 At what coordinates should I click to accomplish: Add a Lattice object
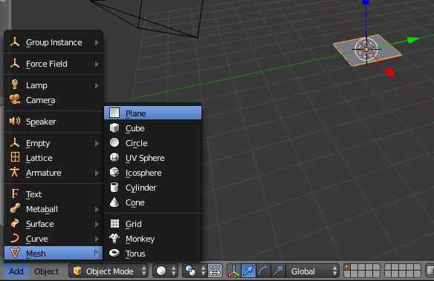coord(54,158)
